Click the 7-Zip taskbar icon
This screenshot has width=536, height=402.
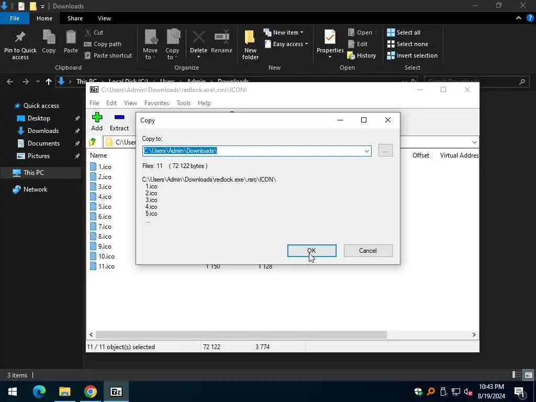click(116, 392)
